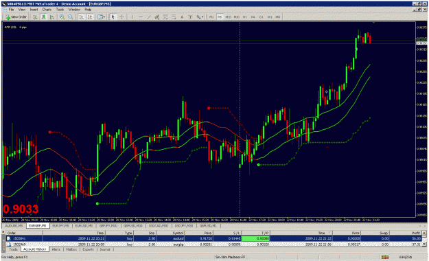Screen dimensions: 429x261
Task: Click the New Order toolbar button
Action: tap(16, 17)
